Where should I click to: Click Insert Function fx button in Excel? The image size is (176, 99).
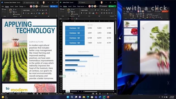[76, 19]
